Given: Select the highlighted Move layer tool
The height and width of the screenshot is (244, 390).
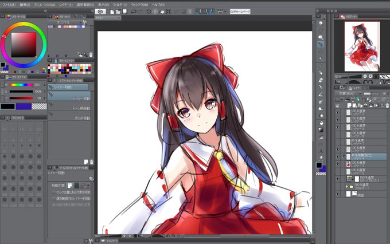Looking at the screenshot, I should point(321,45).
